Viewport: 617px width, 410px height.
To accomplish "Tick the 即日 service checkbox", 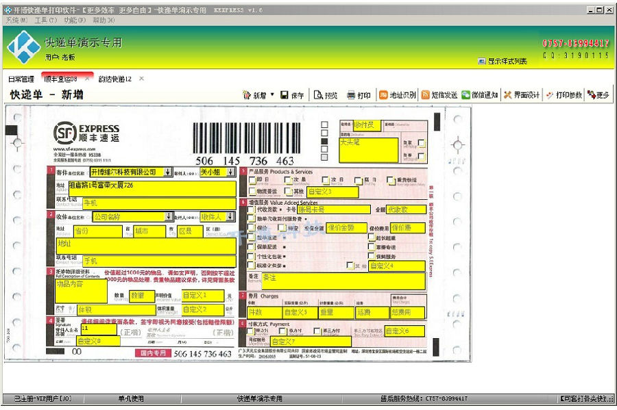I will tap(252, 180).
